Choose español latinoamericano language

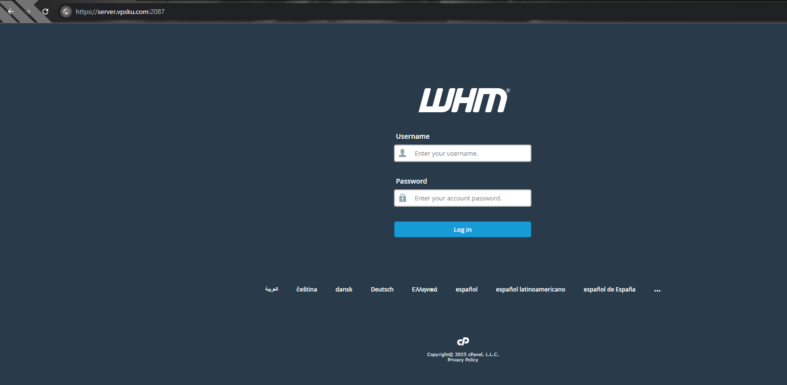point(530,289)
